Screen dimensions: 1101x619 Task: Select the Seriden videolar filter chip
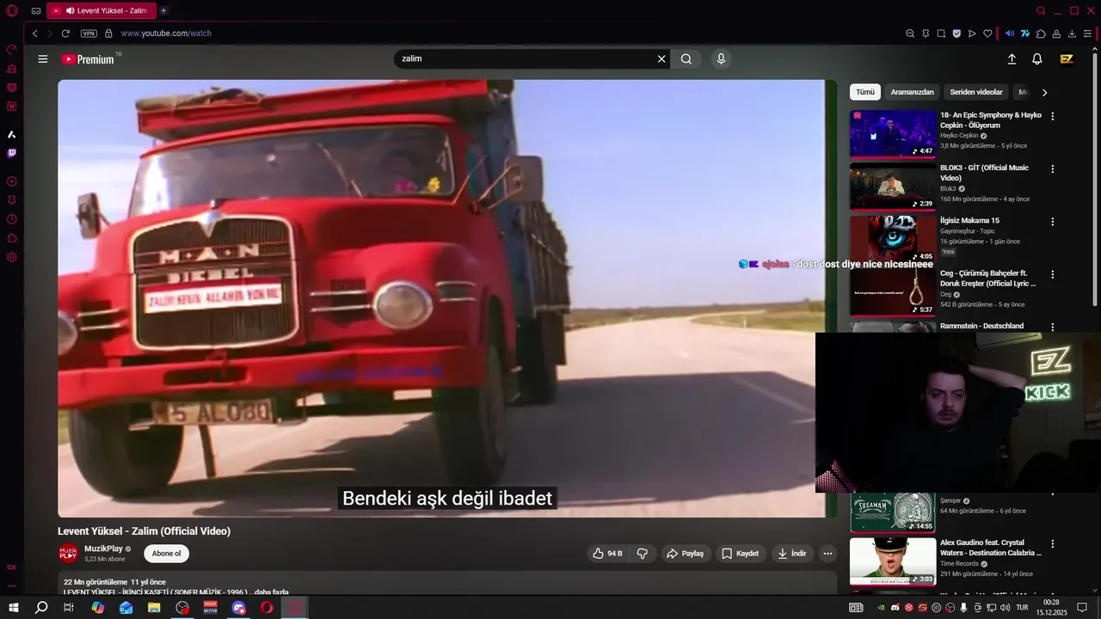click(976, 92)
